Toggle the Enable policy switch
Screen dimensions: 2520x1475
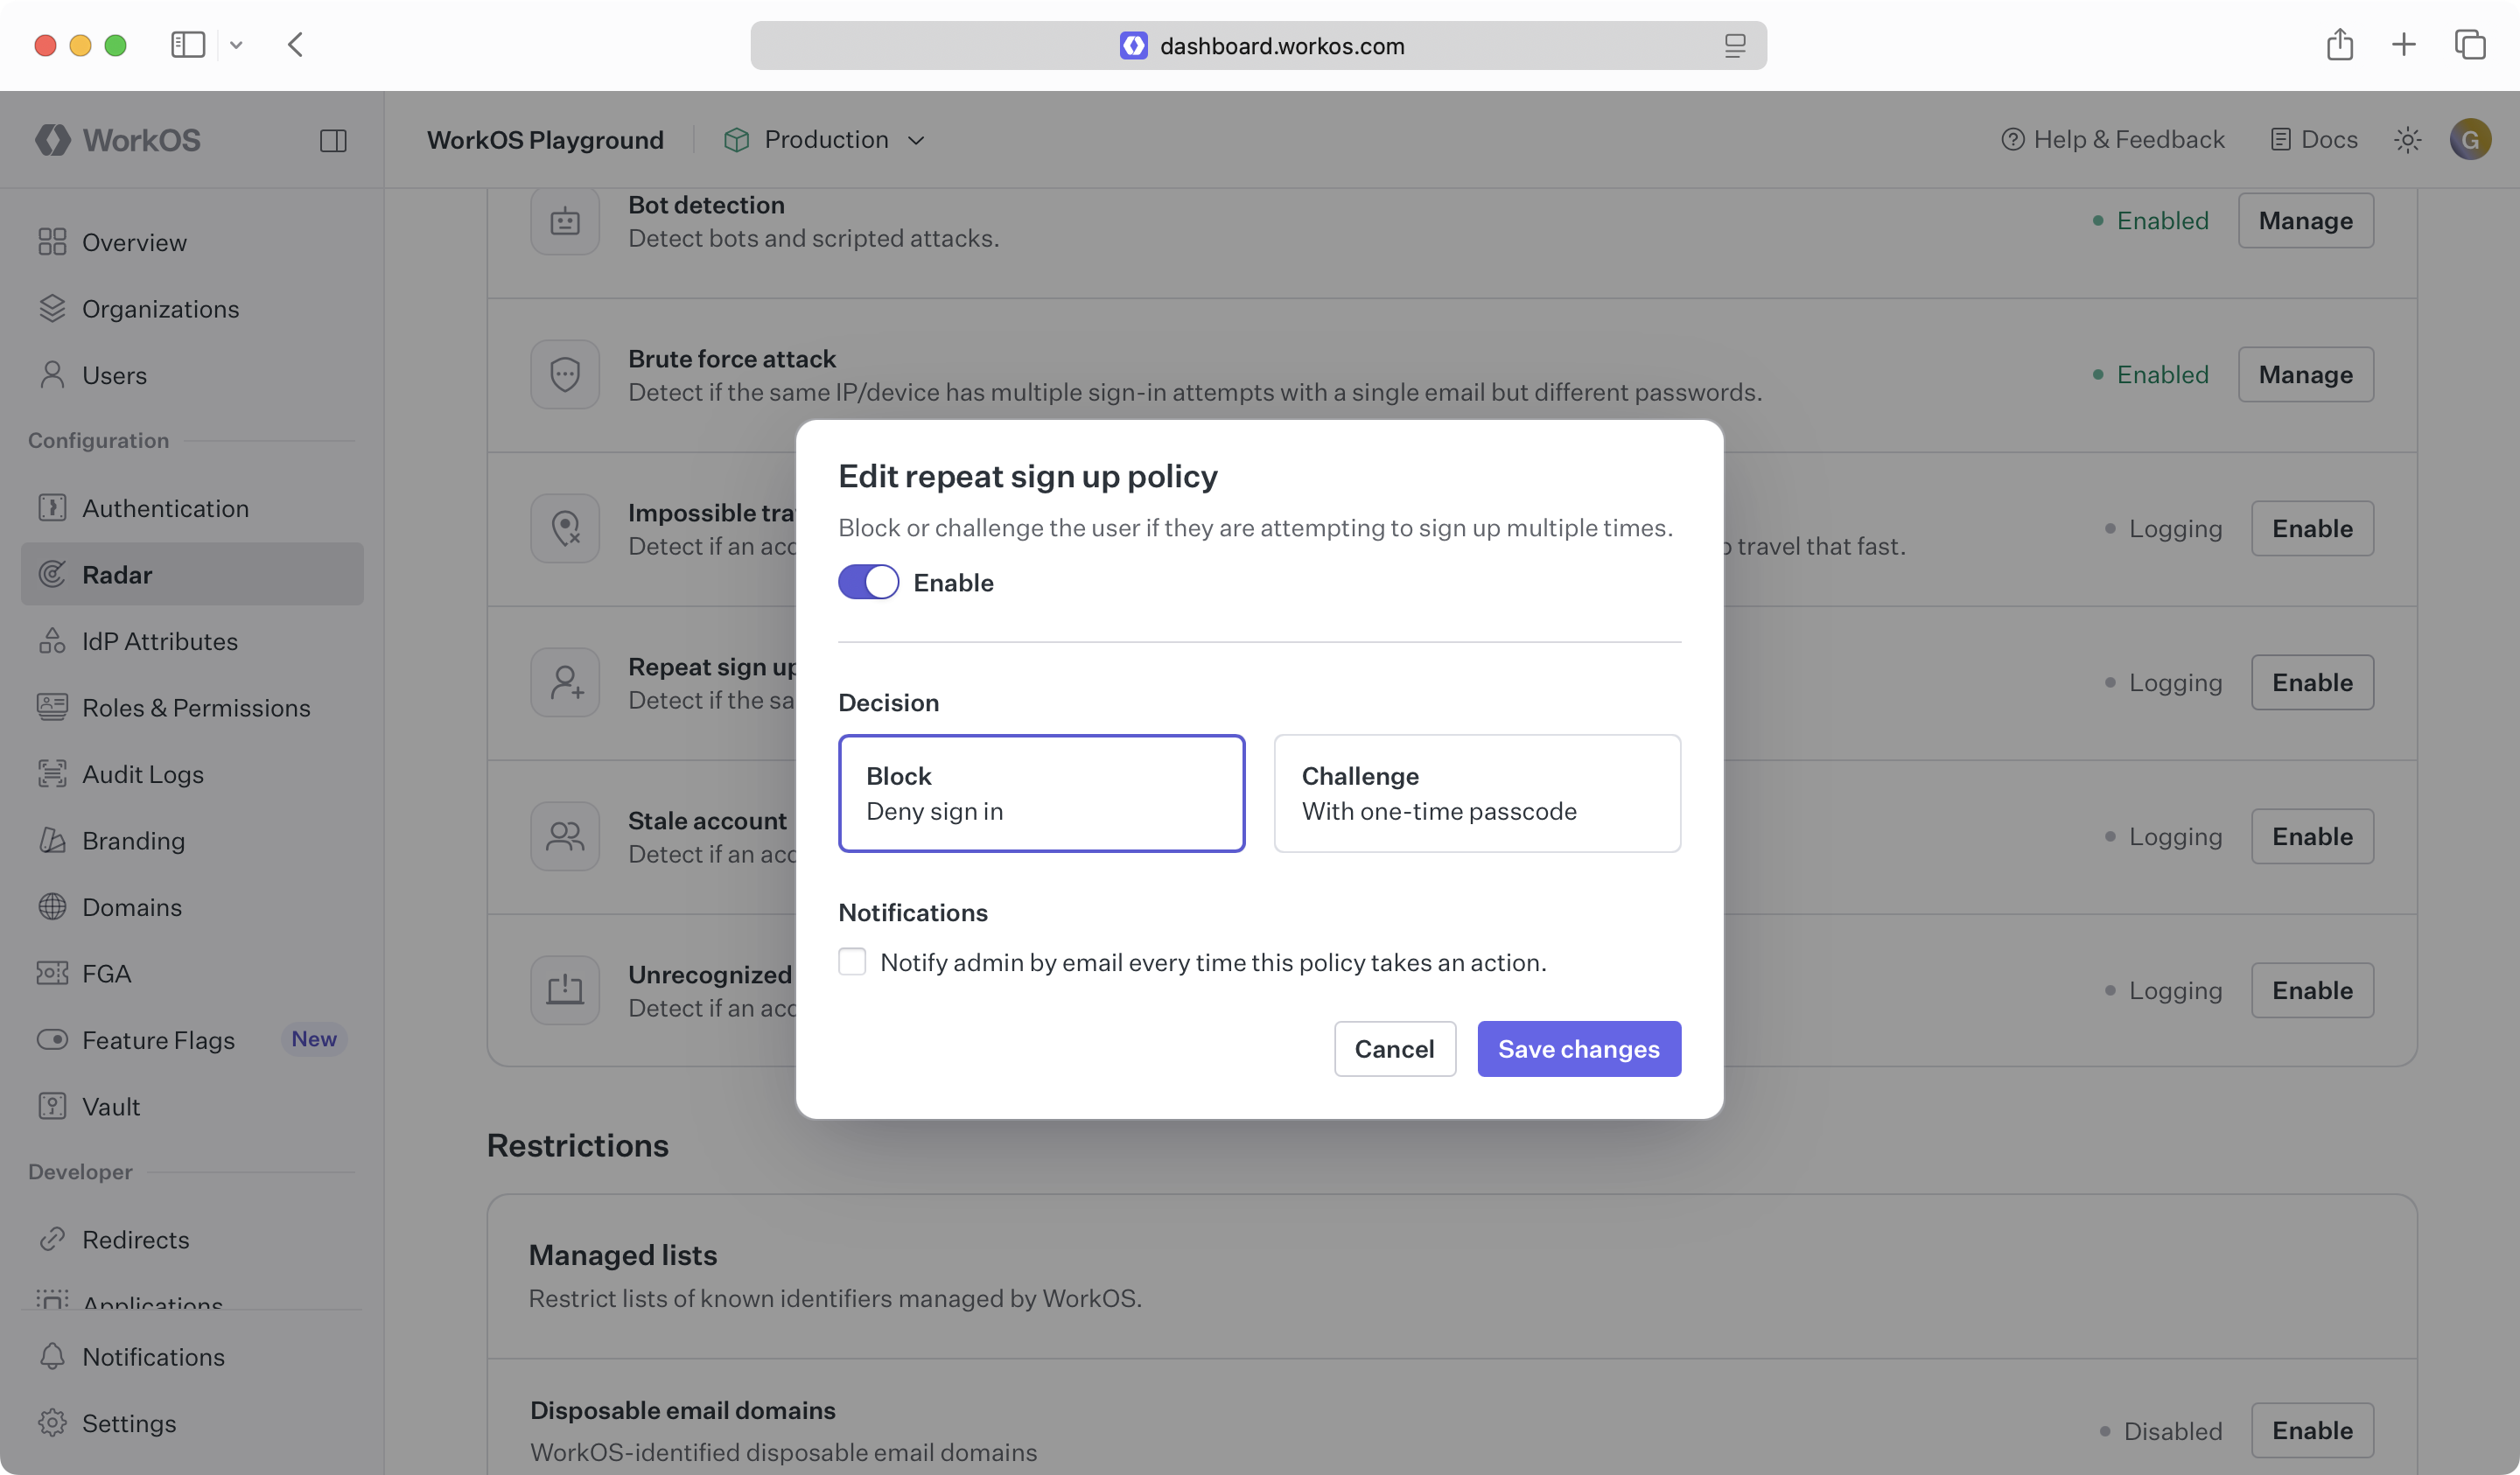pos(868,582)
